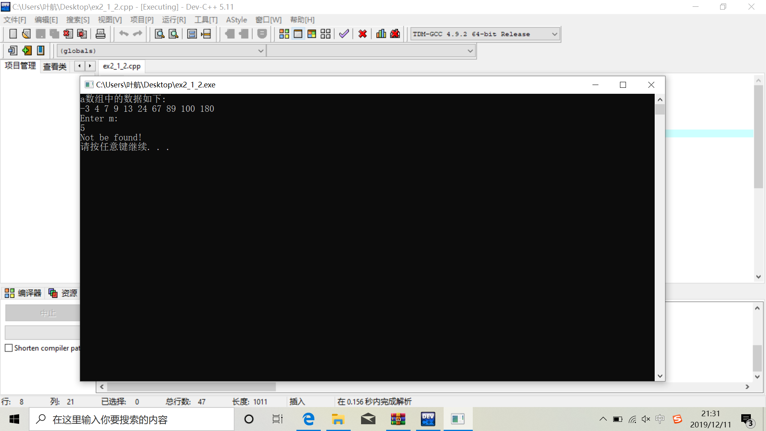Screen dimensions: 766x431
Task: Click the console window vertical scrollbar down arrow
Action: (660, 376)
